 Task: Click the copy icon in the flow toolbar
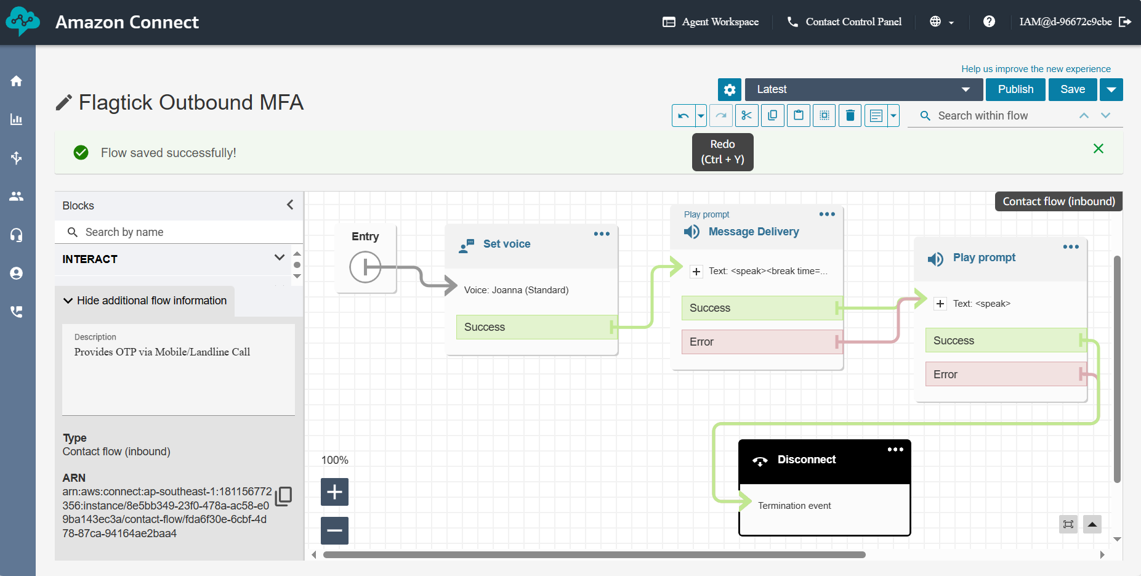pos(772,116)
